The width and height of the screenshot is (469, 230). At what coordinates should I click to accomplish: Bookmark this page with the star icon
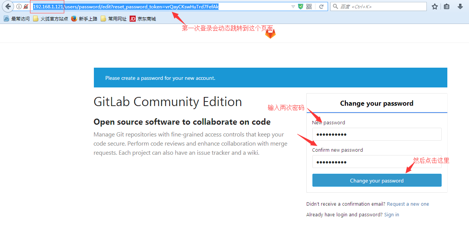(x=435, y=6)
